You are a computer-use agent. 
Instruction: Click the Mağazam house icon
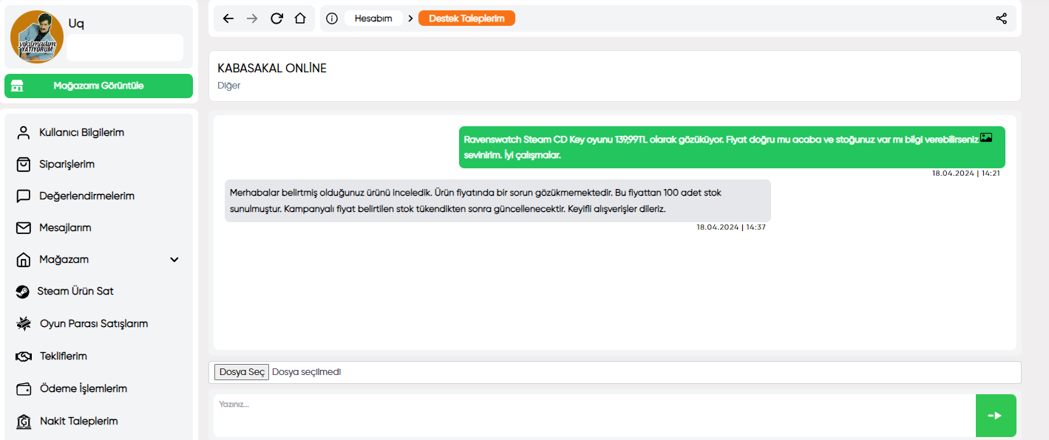click(x=24, y=260)
